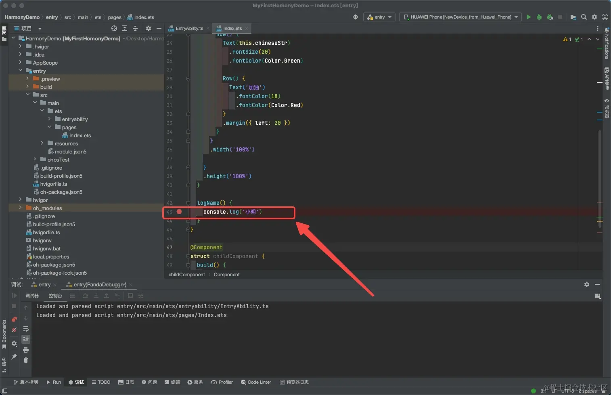Click the user account avatar icon
Viewport: 611px width, 395px height.
[605, 17]
